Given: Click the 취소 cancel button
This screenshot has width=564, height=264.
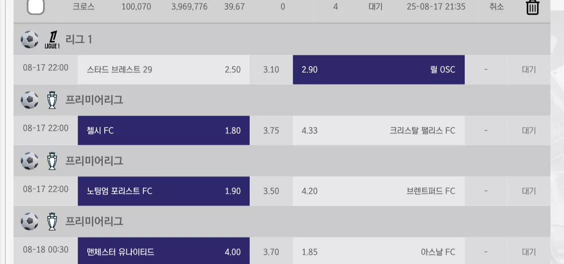Looking at the screenshot, I should pyautogui.click(x=497, y=6).
